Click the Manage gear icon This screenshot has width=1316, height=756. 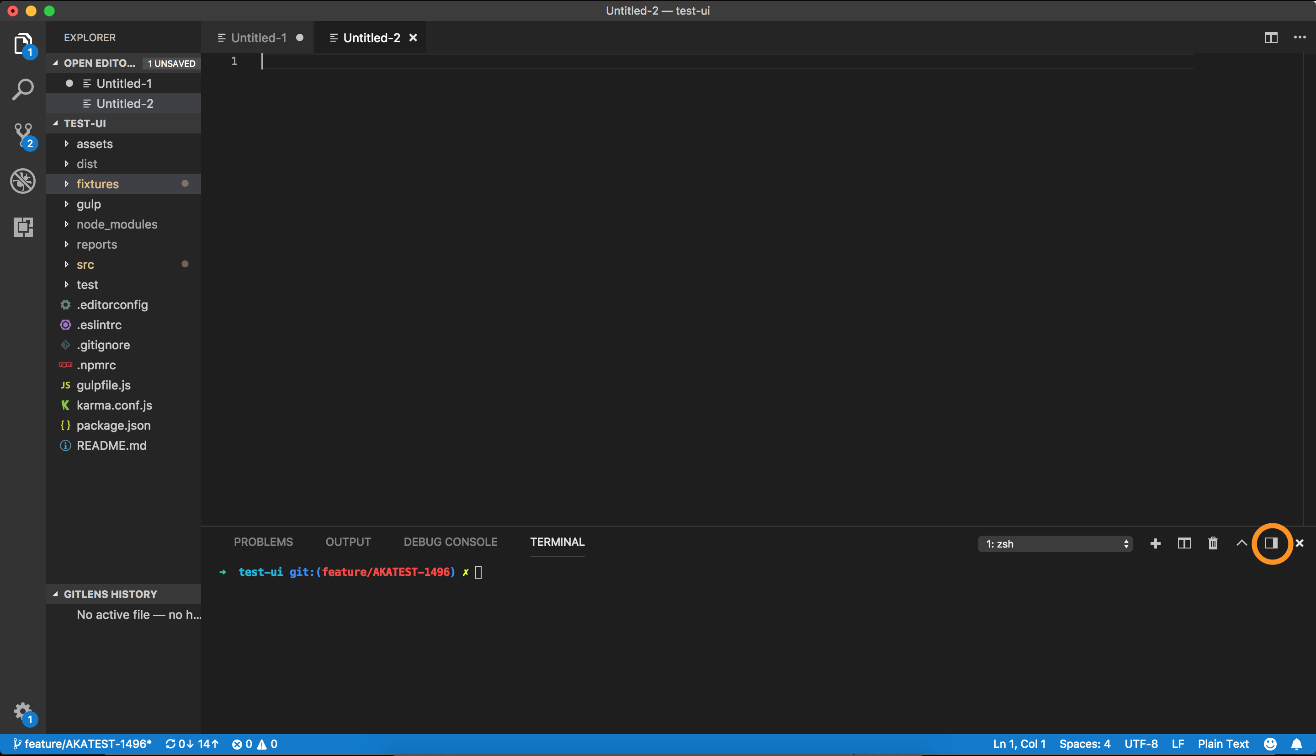[x=23, y=710]
